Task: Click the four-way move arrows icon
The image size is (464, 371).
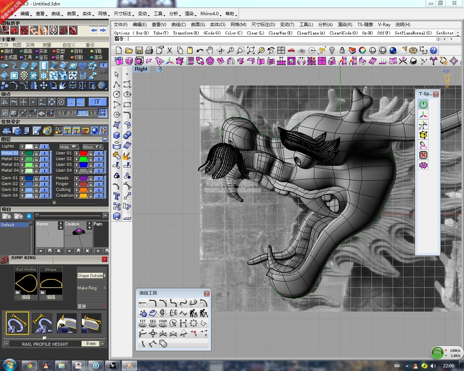Action: pos(43,86)
